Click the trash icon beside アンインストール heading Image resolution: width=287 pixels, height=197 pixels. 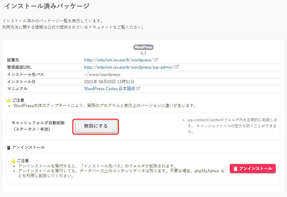point(9,147)
